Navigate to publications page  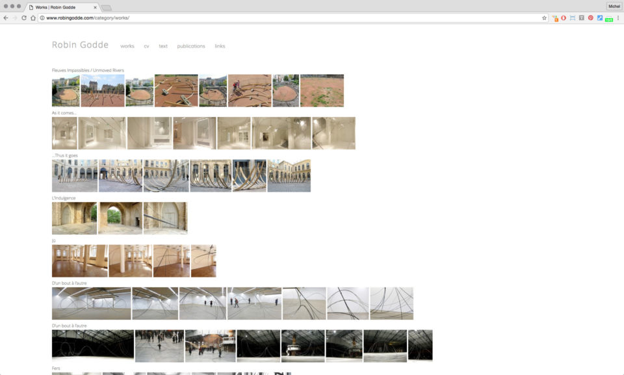pos(191,46)
